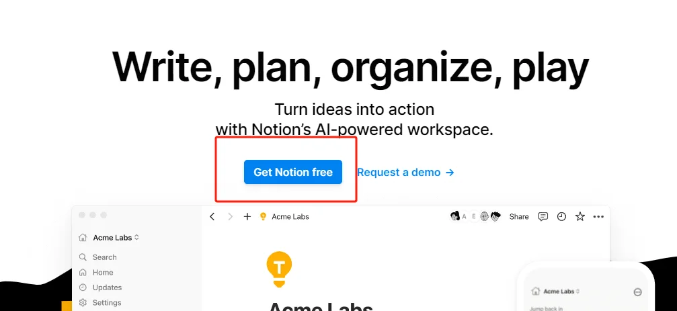Add a new page with plus icon
Image resolution: width=677 pixels, height=311 pixels.
[x=247, y=216]
